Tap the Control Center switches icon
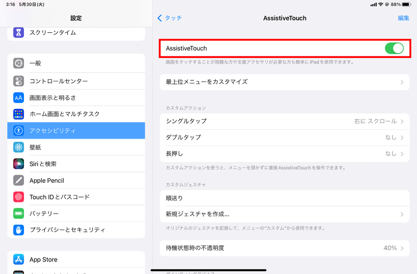The height and width of the screenshot is (274, 417). tap(19, 81)
